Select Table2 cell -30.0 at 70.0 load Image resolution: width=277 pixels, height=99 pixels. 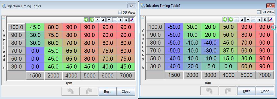[x=210, y=51]
